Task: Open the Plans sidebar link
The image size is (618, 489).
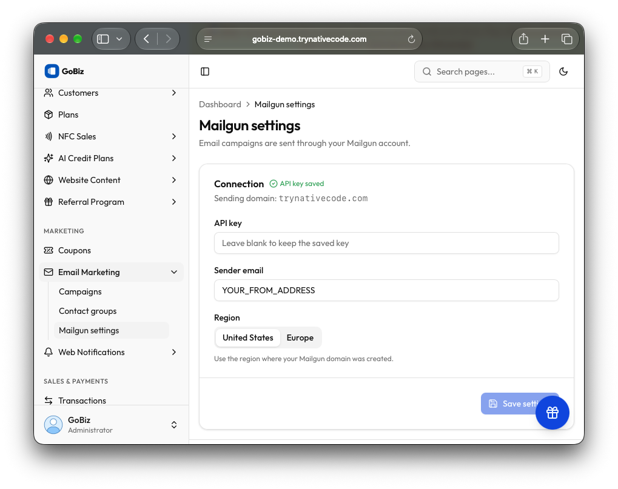Action: (111, 115)
